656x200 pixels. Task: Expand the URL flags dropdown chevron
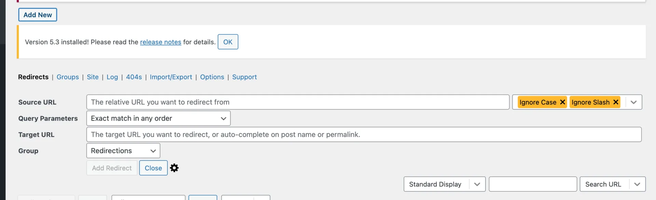click(x=634, y=102)
